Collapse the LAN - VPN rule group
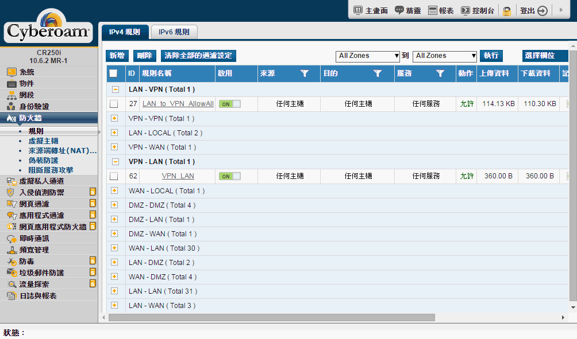 pyautogui.click(x=115, y=89)
